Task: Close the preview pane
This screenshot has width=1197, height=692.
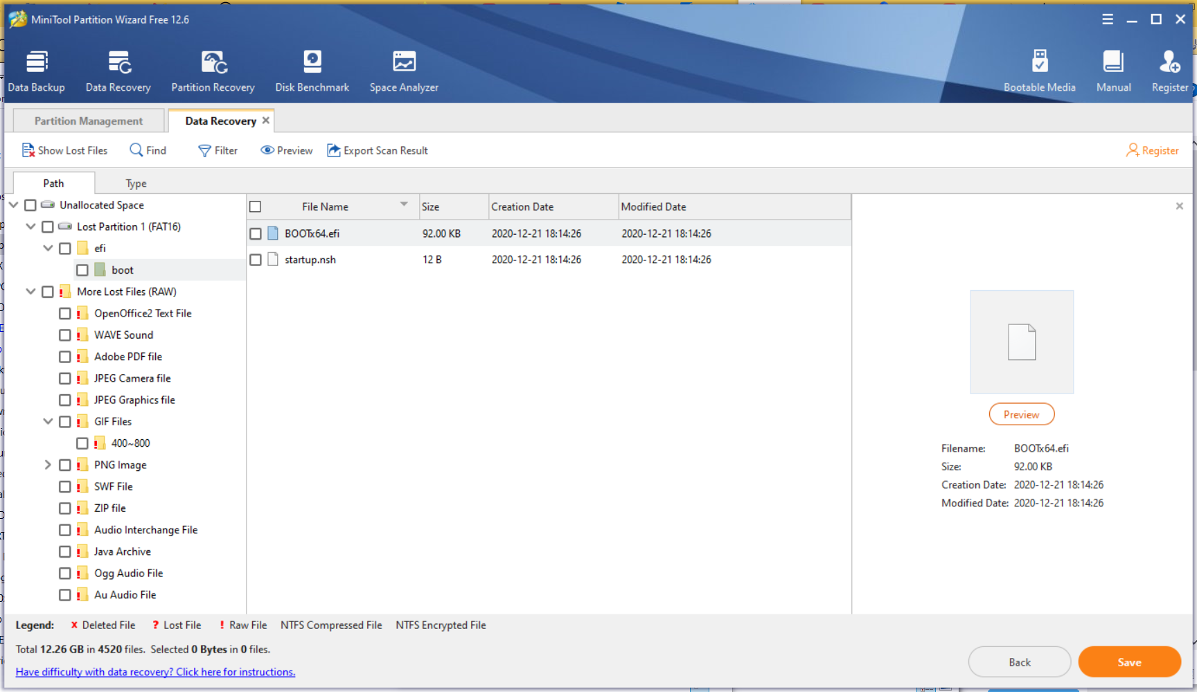Action: tap(1180, 206)
